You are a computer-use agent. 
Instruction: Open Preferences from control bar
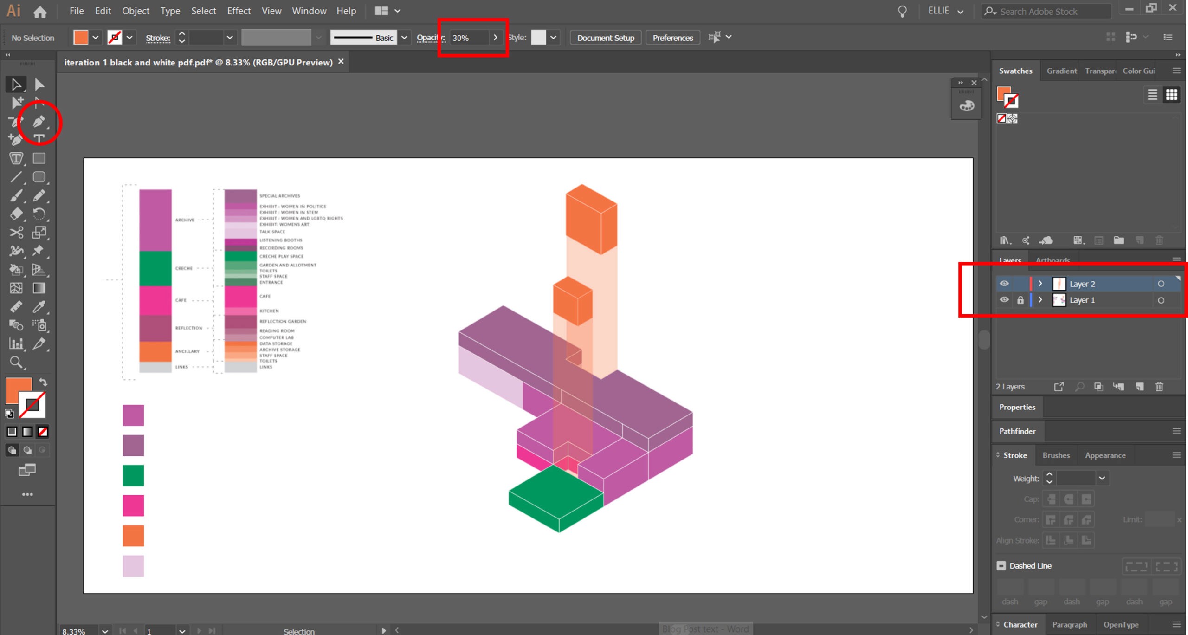672,38
